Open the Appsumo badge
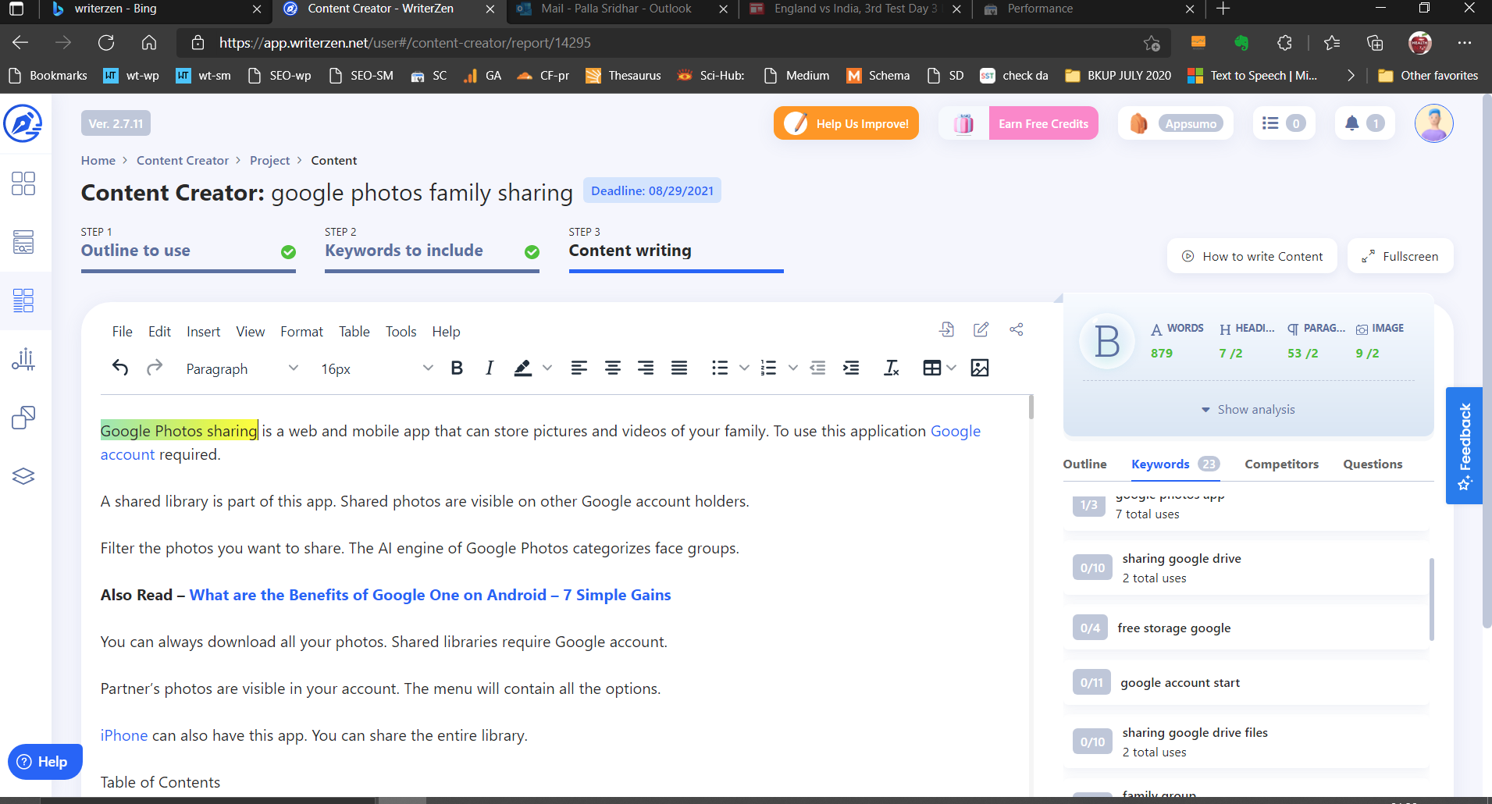Image resolution: width=1492 pixels, height=804 pixels. point(1177,123)
